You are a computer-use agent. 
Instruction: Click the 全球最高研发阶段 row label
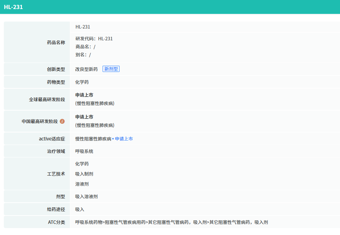47,99
